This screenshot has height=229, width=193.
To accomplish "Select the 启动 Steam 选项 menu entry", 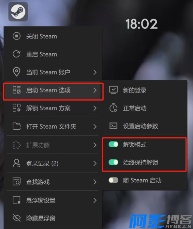I will pos(53,90).
